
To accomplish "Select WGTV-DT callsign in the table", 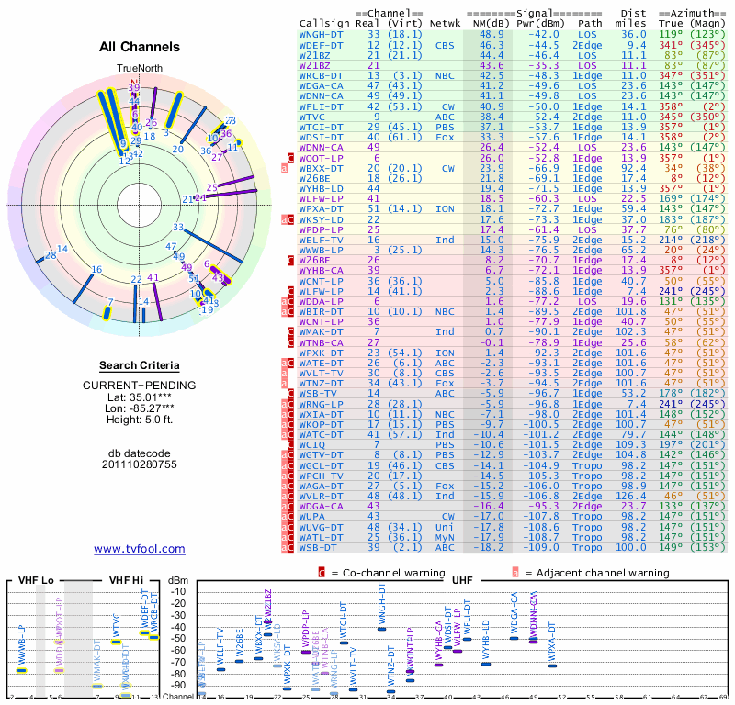I will pyautogui.click(x=321, y=455).
